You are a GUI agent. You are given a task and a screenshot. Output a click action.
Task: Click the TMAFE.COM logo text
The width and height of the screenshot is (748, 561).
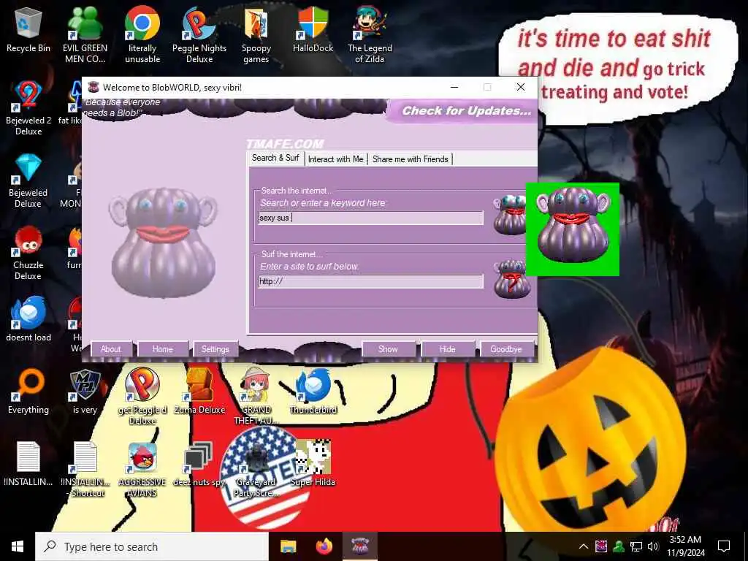285,144
